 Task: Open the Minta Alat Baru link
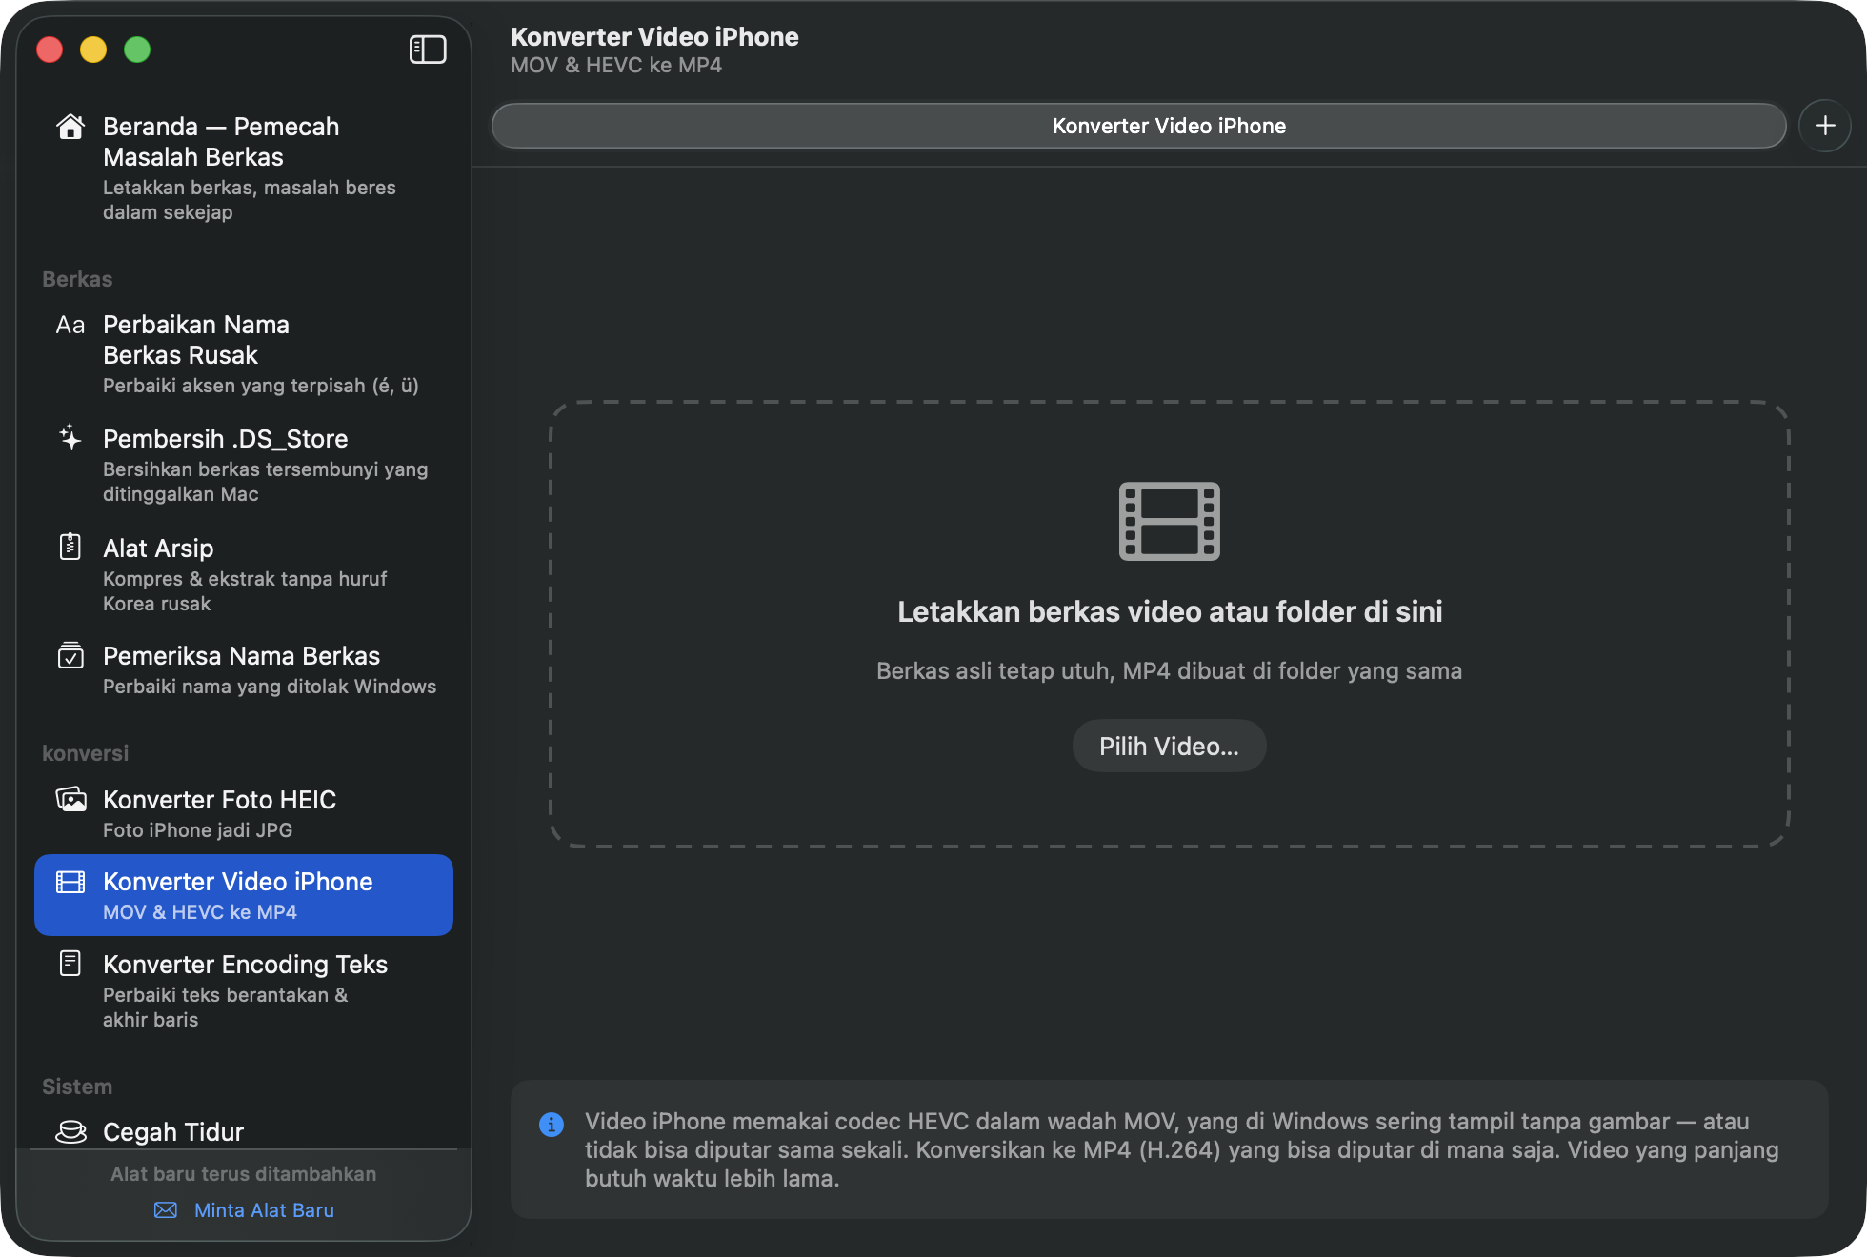264,1209
